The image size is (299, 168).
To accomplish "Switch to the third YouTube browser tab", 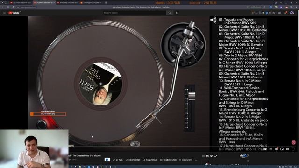I will pyautogui.click(x=67, y=3).
